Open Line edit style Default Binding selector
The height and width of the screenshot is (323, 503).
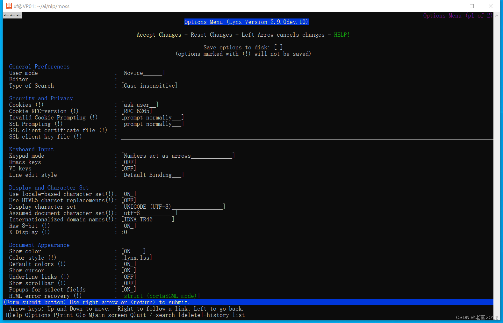point(152,175)
